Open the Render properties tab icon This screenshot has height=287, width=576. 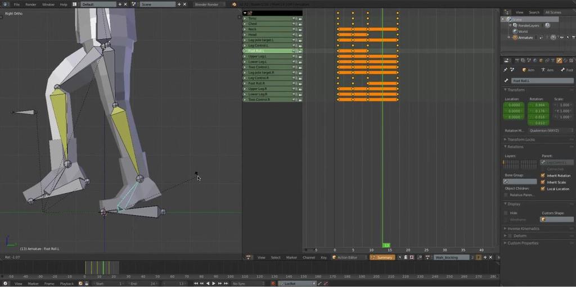pyautogui.click(x=517, y=61)
